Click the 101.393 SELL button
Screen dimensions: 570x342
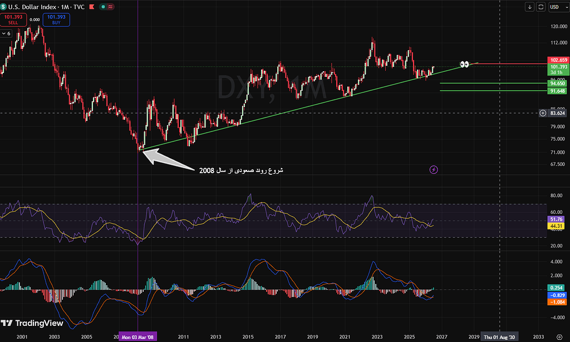click(13, 19)
